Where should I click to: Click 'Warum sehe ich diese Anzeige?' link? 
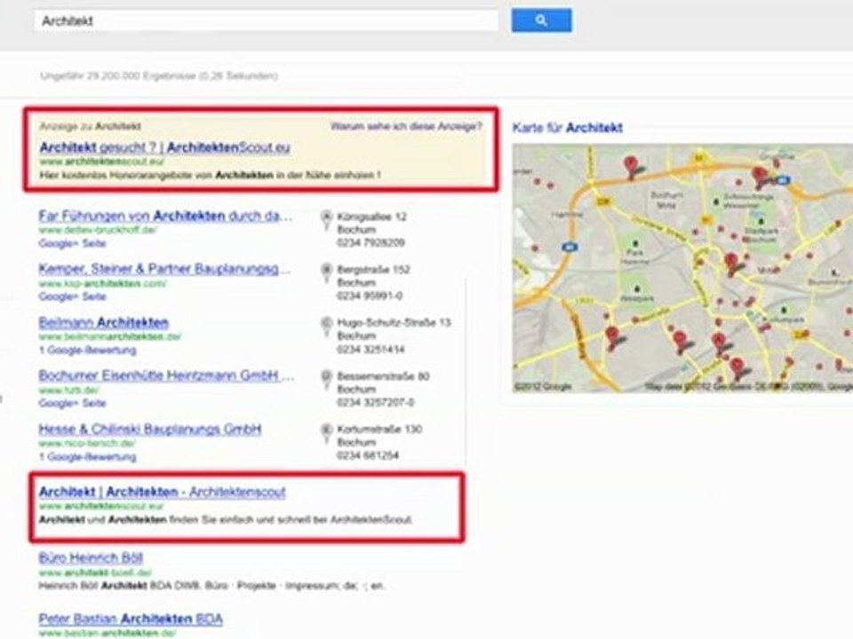click(x=406, y=126)
